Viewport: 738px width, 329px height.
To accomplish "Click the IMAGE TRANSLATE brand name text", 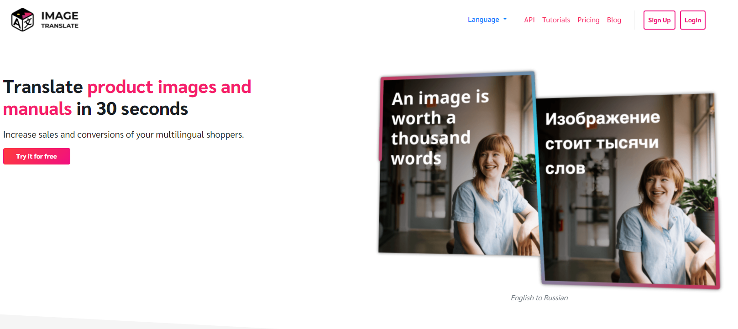I will point(60,20).
